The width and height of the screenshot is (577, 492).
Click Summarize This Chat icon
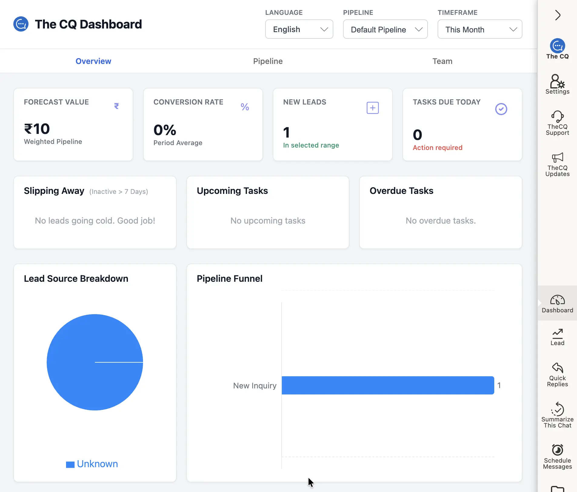[557, 409]
